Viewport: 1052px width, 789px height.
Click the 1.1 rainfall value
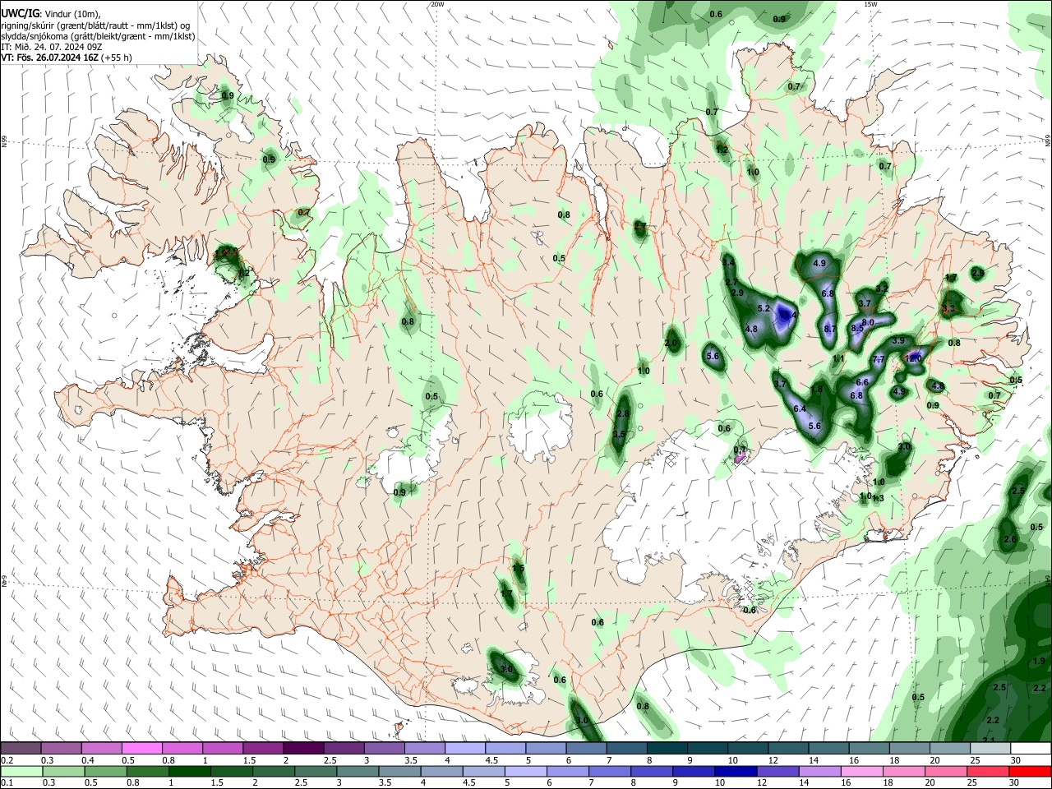[x=838, y=358]
